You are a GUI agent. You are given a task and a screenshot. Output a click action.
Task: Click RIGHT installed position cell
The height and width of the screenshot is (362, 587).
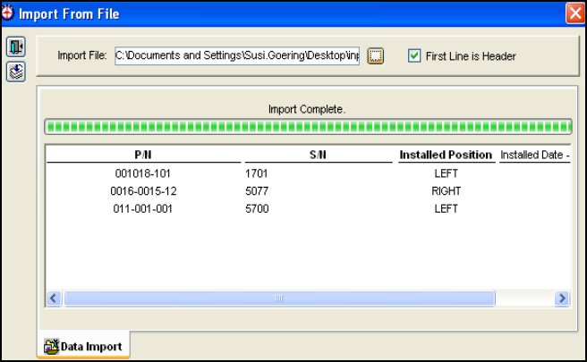[446, 191]
